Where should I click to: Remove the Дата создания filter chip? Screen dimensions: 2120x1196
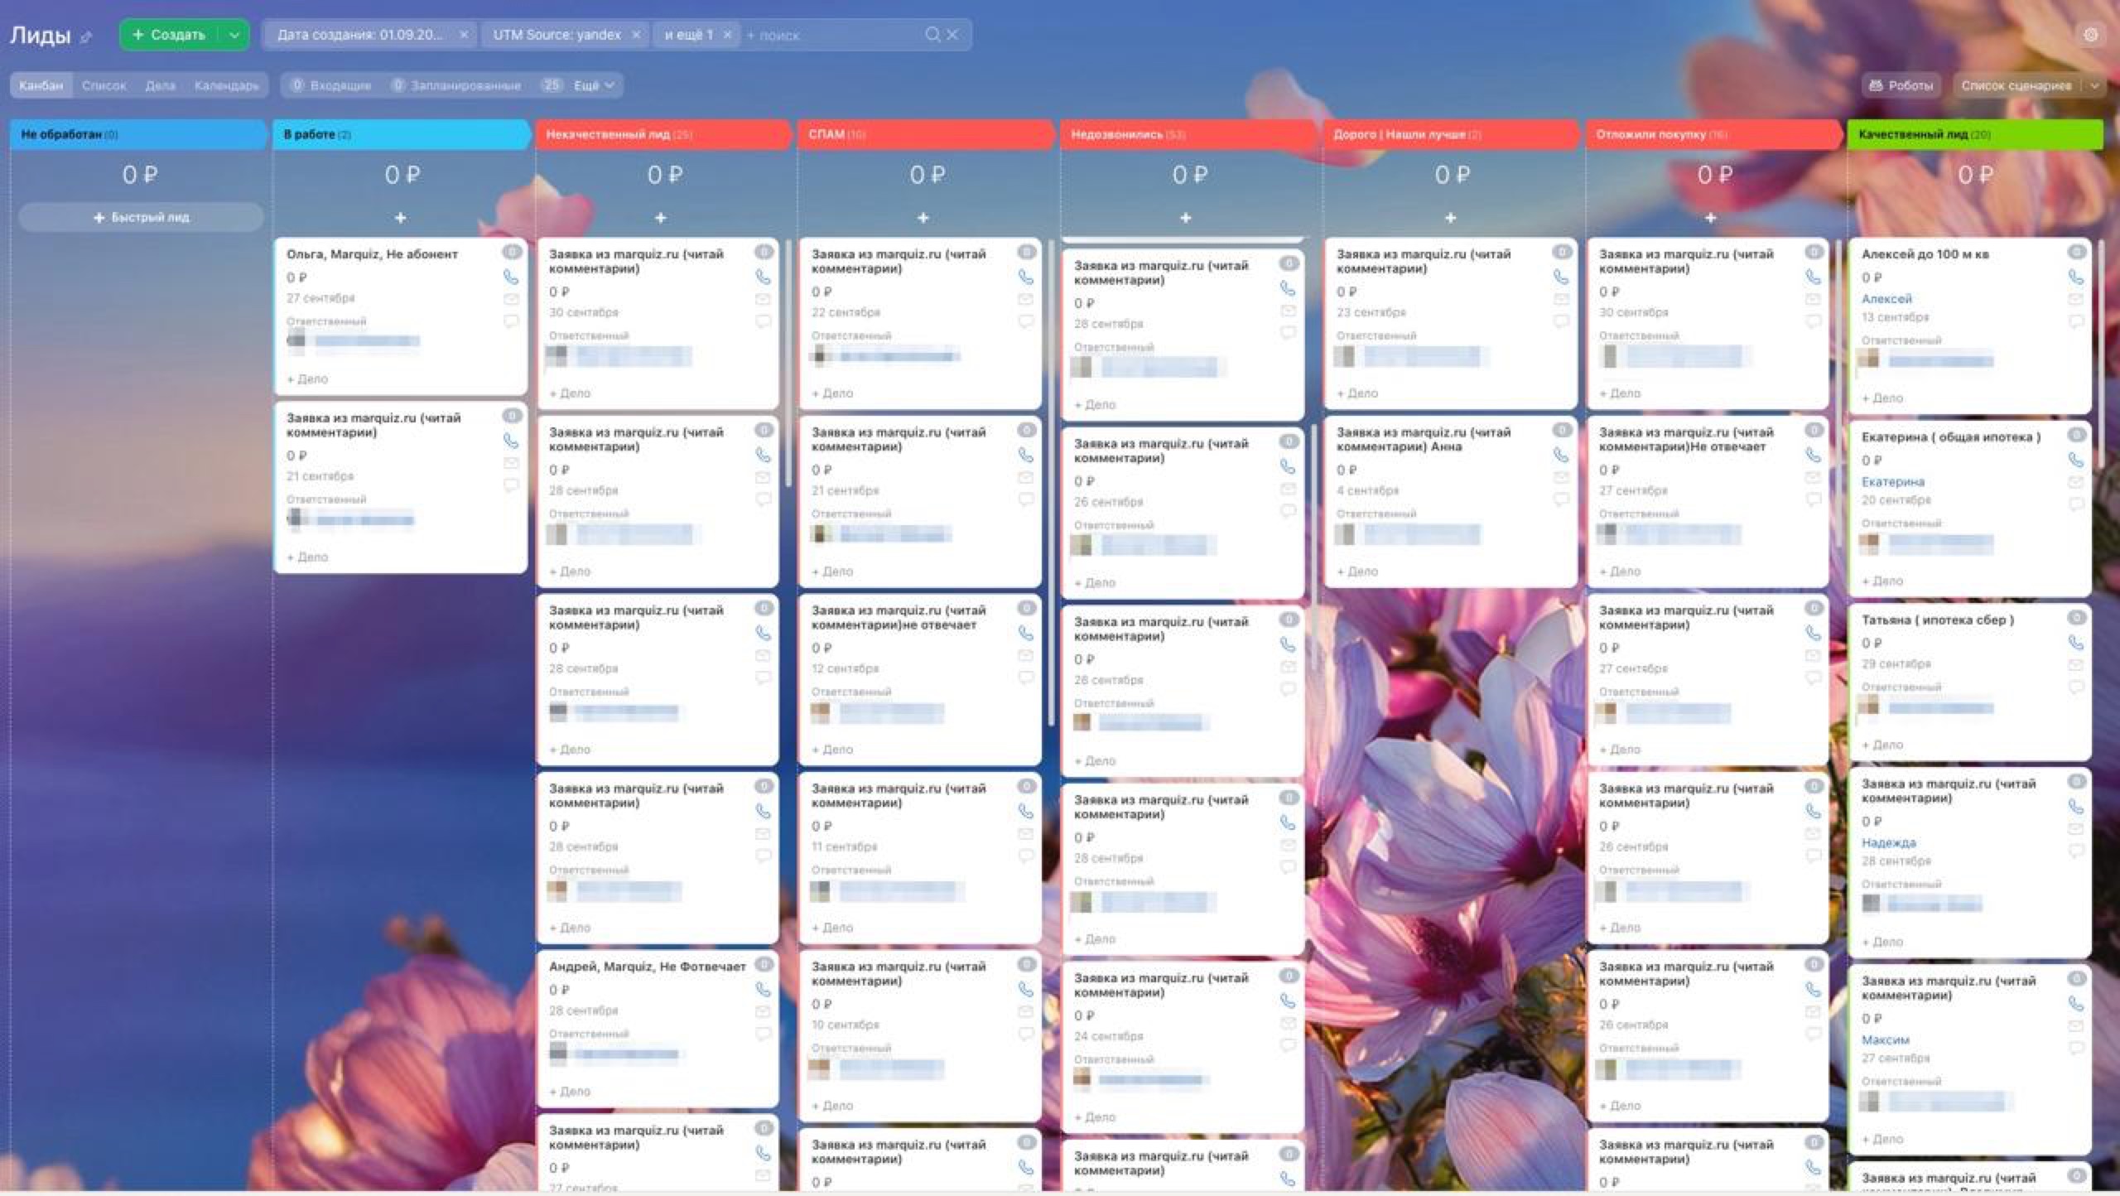(464, 35)
